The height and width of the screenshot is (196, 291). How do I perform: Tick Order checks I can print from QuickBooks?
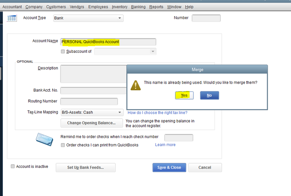(63, 145)
